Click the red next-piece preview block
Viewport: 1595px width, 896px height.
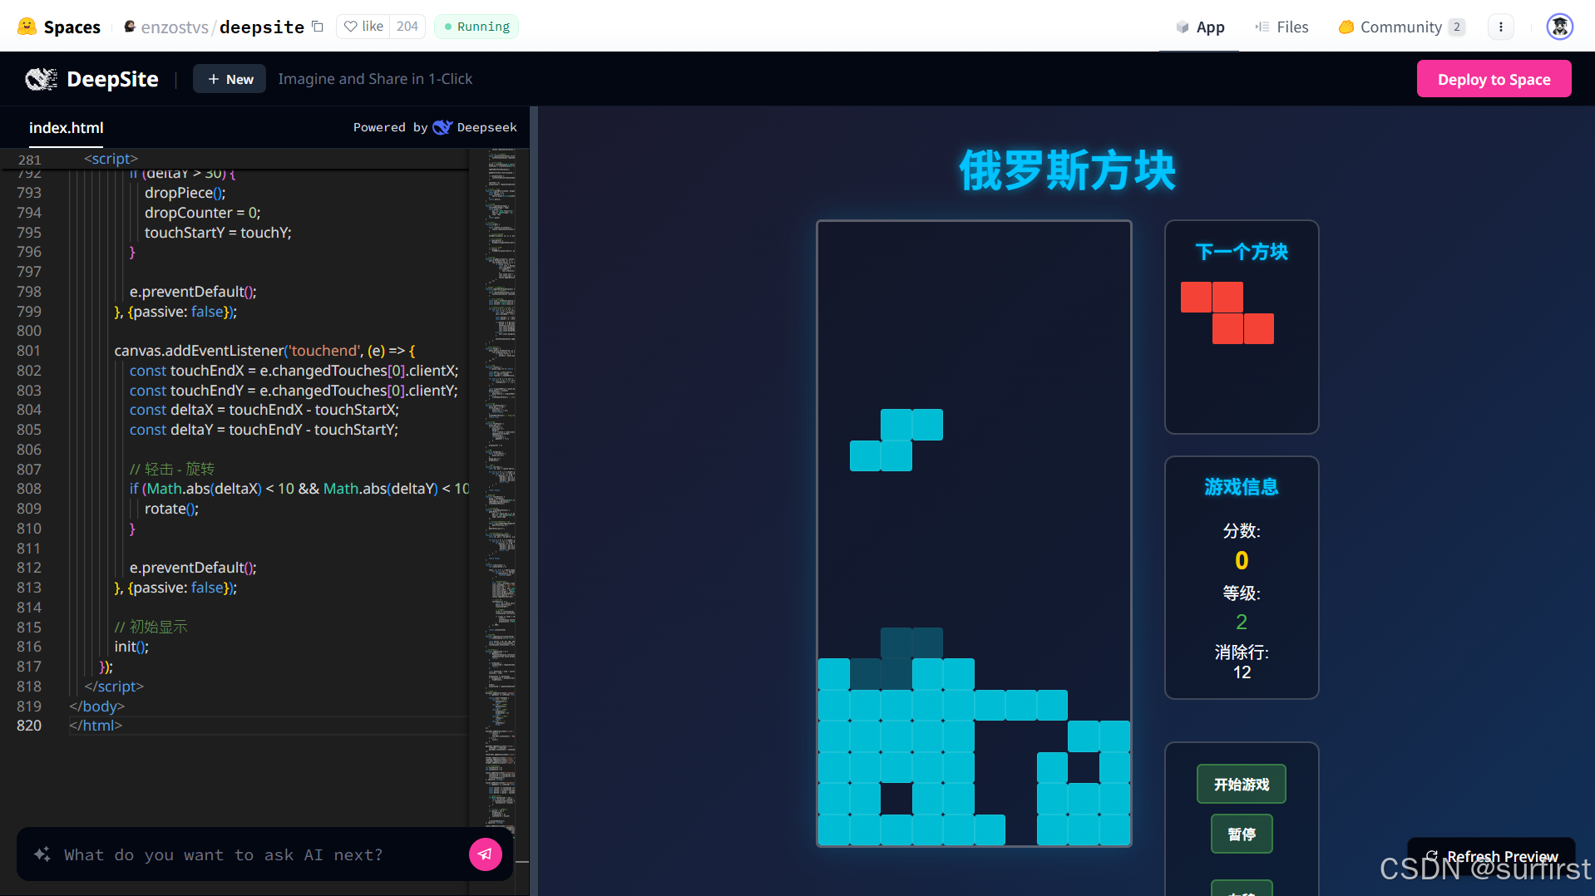[1227, 313]
